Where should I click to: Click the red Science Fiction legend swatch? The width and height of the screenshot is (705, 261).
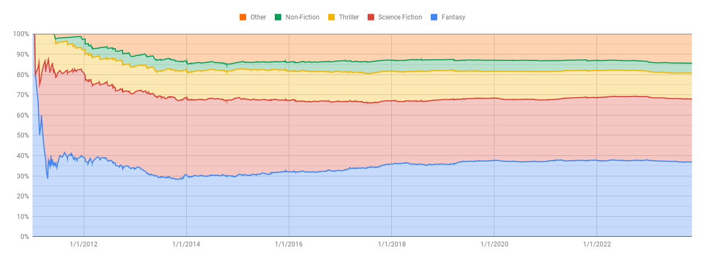pyautogui.click(x=371, y=17)
